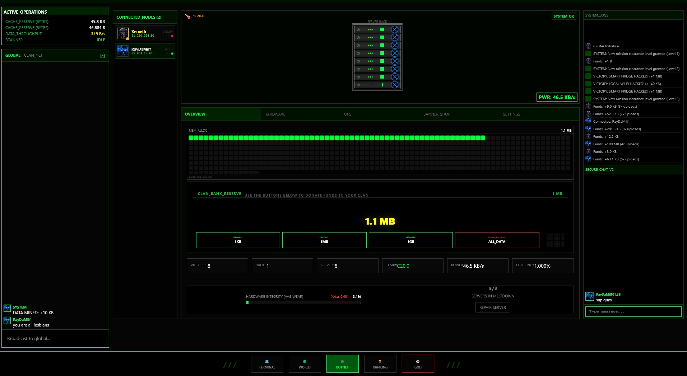This screenshot has width=687, height=376.
Task: Expand the SYSTEM_LOGS panel header
Action: (x=633, y=15)
